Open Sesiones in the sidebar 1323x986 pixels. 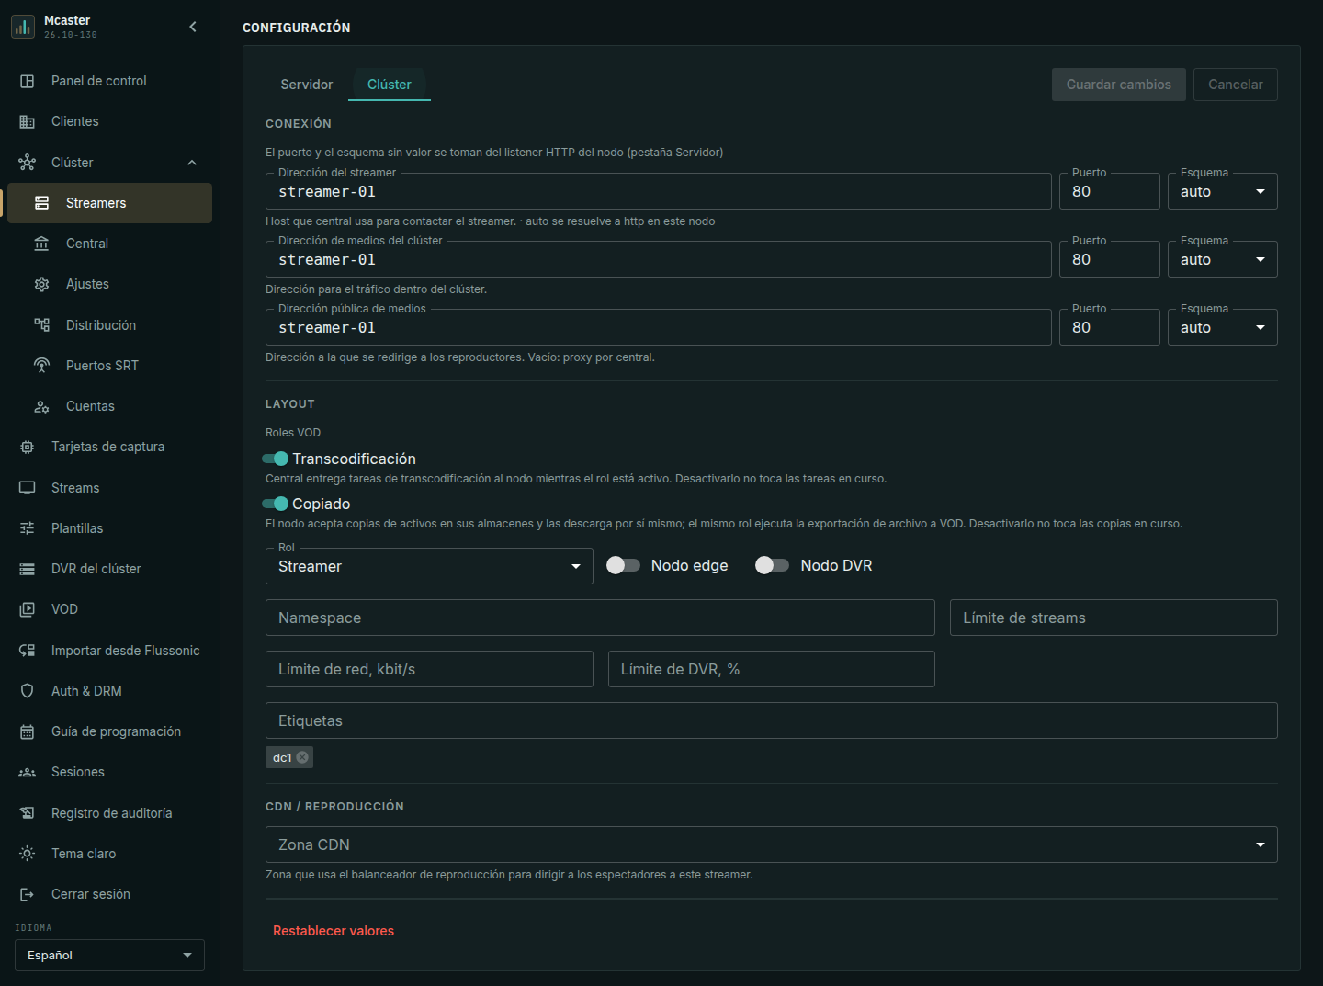tap(109, 772)
